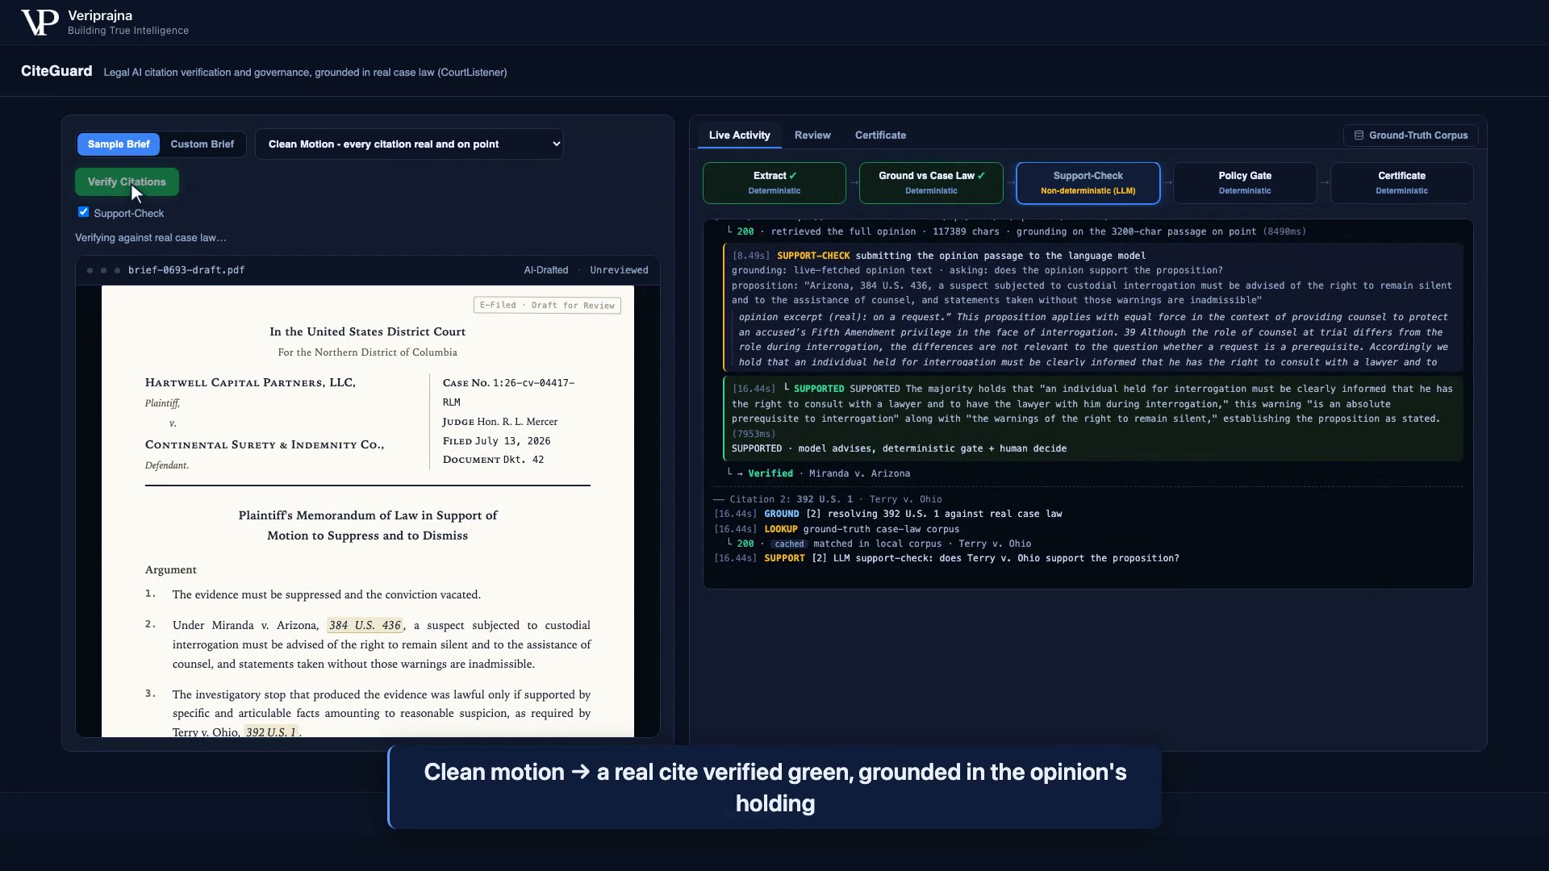Click the highlighted 384 U.S. 436 citation
The image size is (1549, 871).
[365, 625]
